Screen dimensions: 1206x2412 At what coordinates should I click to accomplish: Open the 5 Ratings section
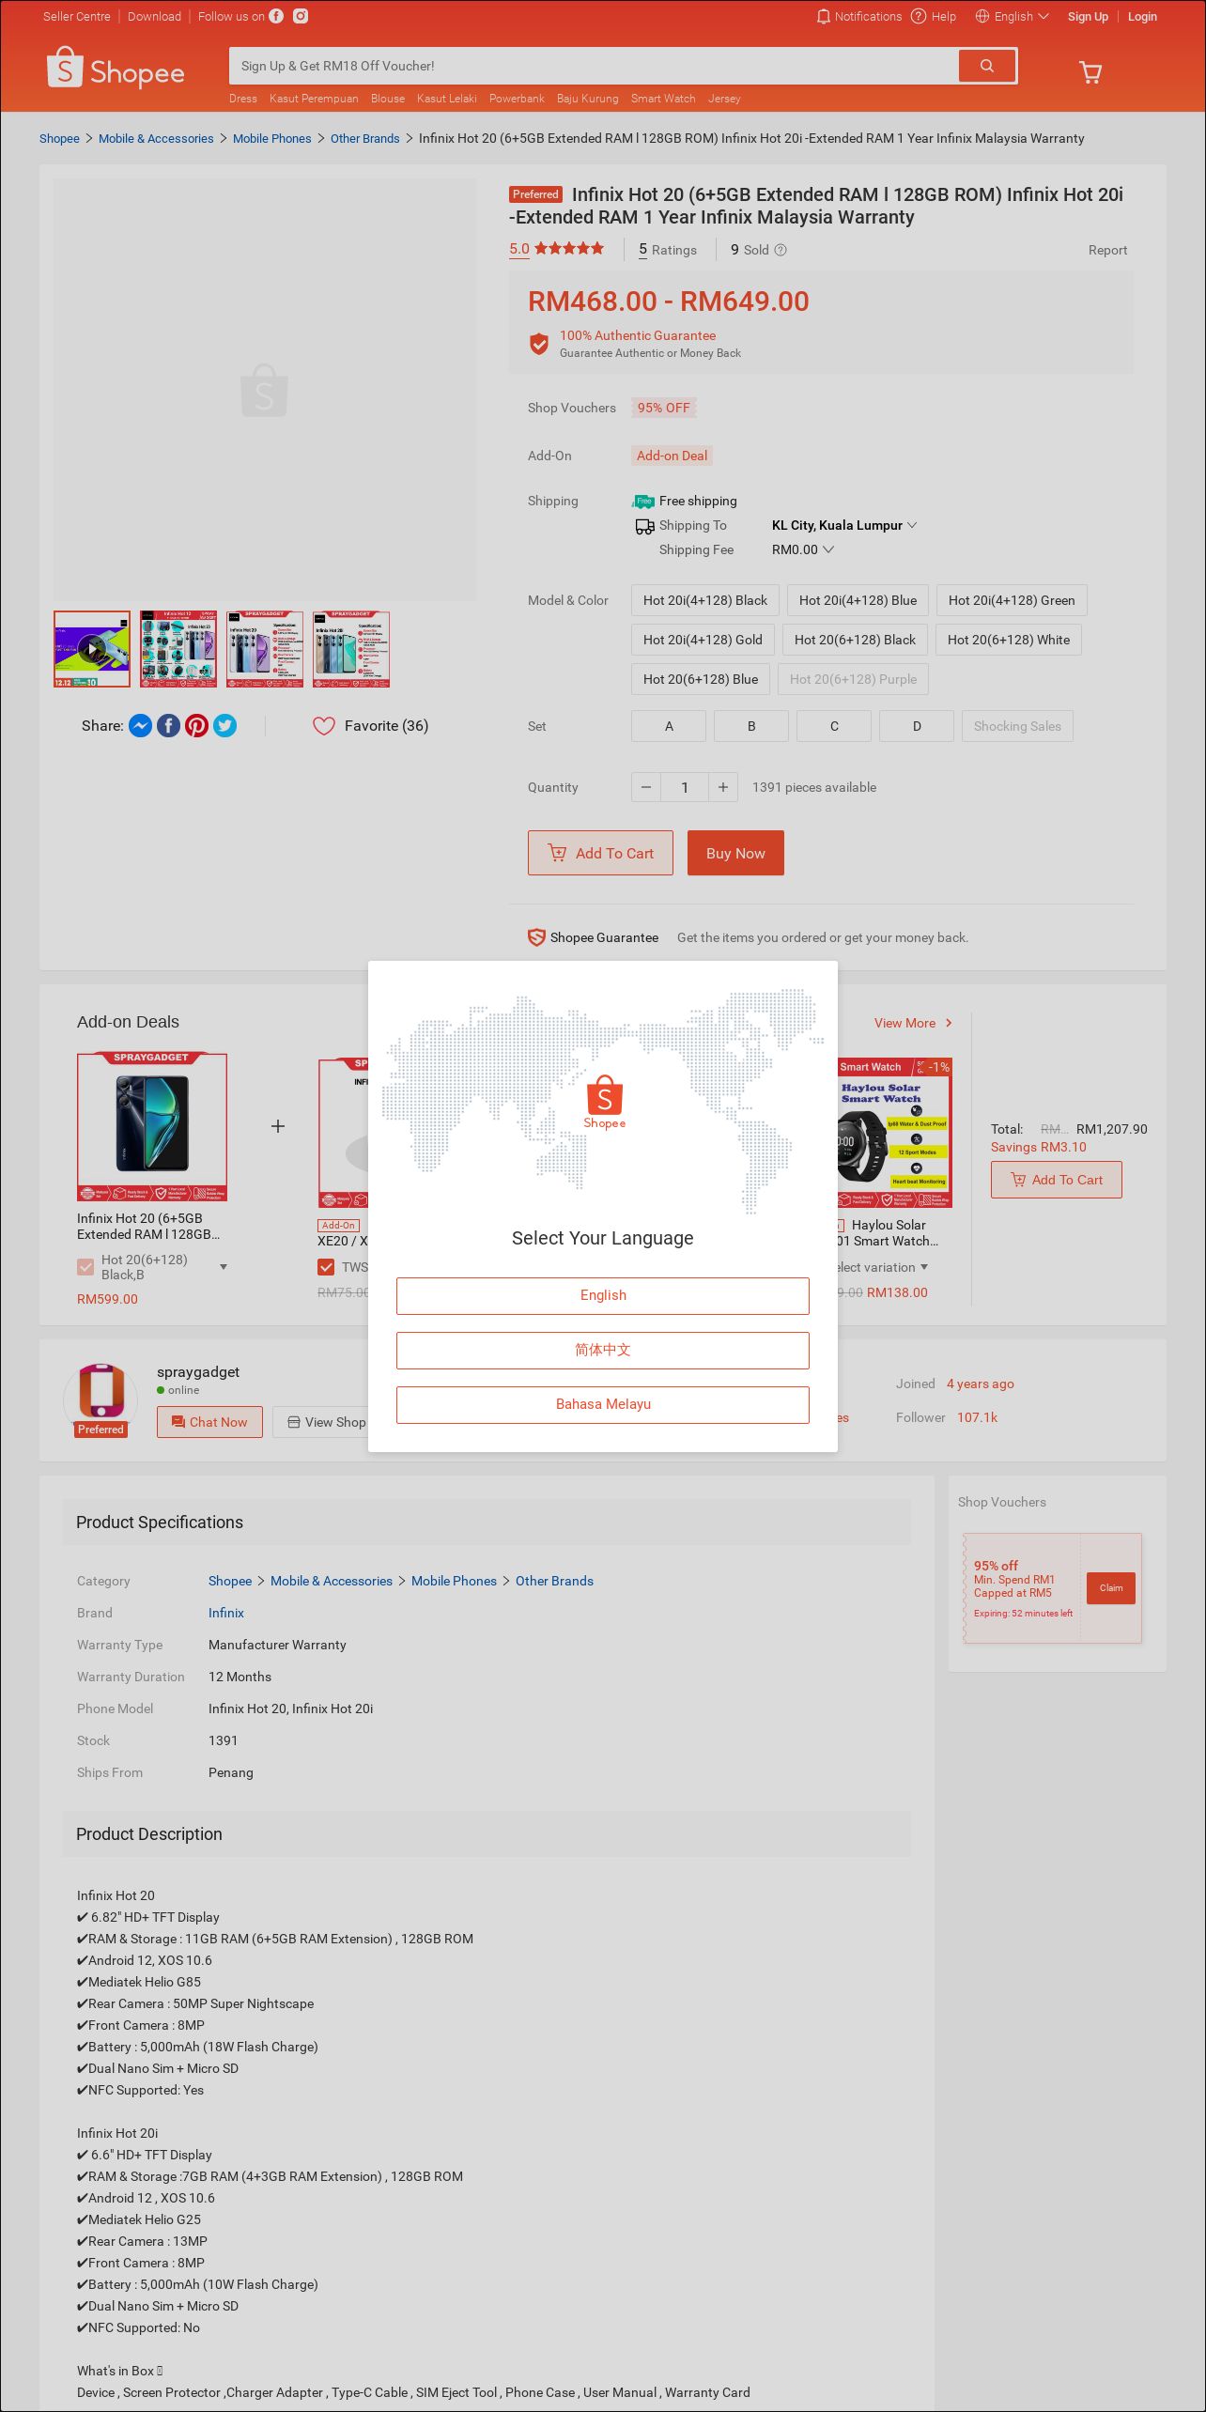668,250
